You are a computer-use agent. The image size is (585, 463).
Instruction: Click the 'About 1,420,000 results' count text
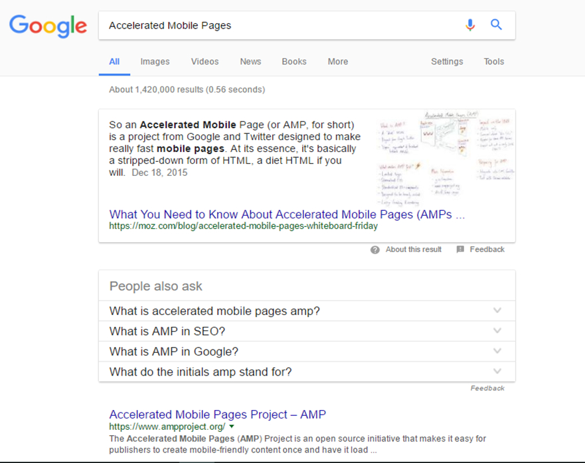(187, 90)
